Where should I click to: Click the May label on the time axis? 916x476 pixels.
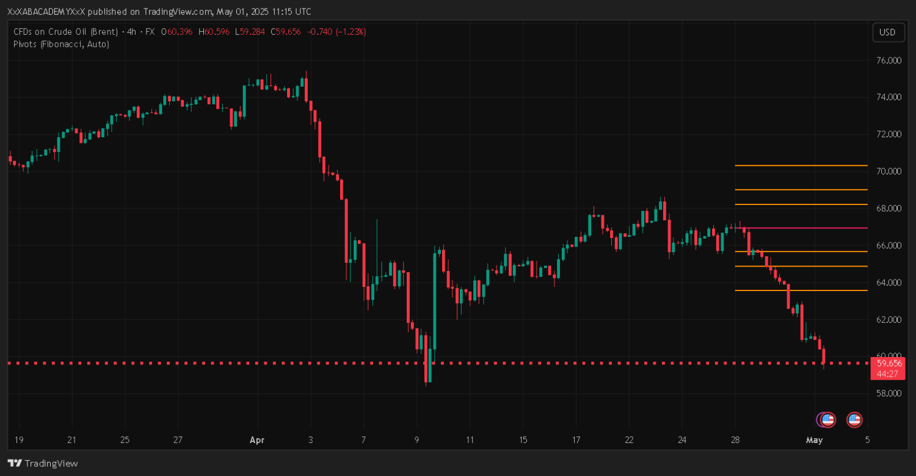tap(814, 439)
